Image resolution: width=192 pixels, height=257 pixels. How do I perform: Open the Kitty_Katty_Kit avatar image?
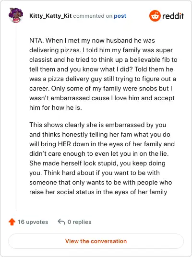pos(15,15)
